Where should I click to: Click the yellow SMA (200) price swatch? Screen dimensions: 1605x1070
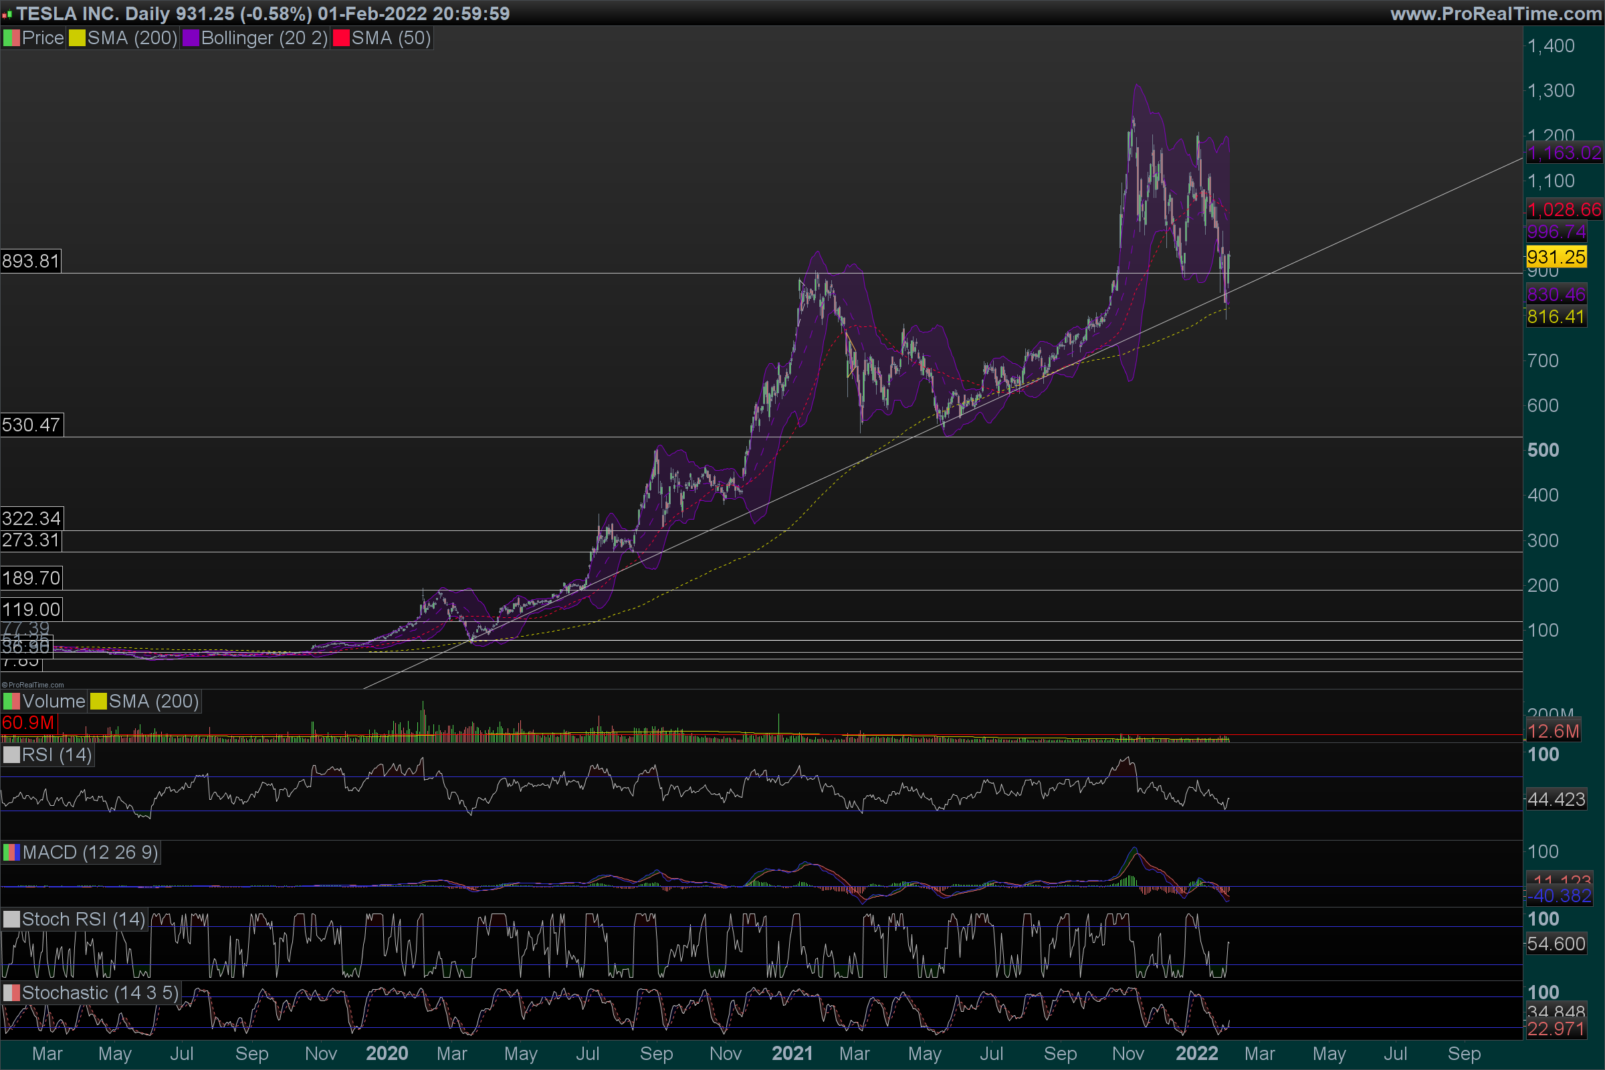pos(76,38)
